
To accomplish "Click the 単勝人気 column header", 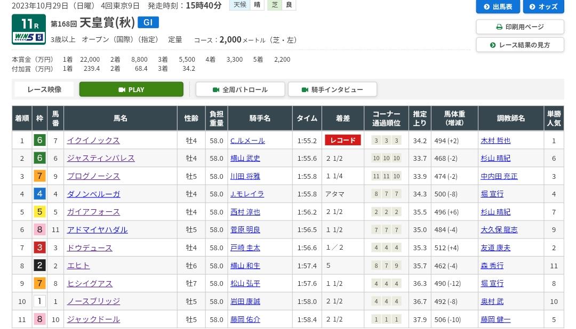I will (554, 118).
